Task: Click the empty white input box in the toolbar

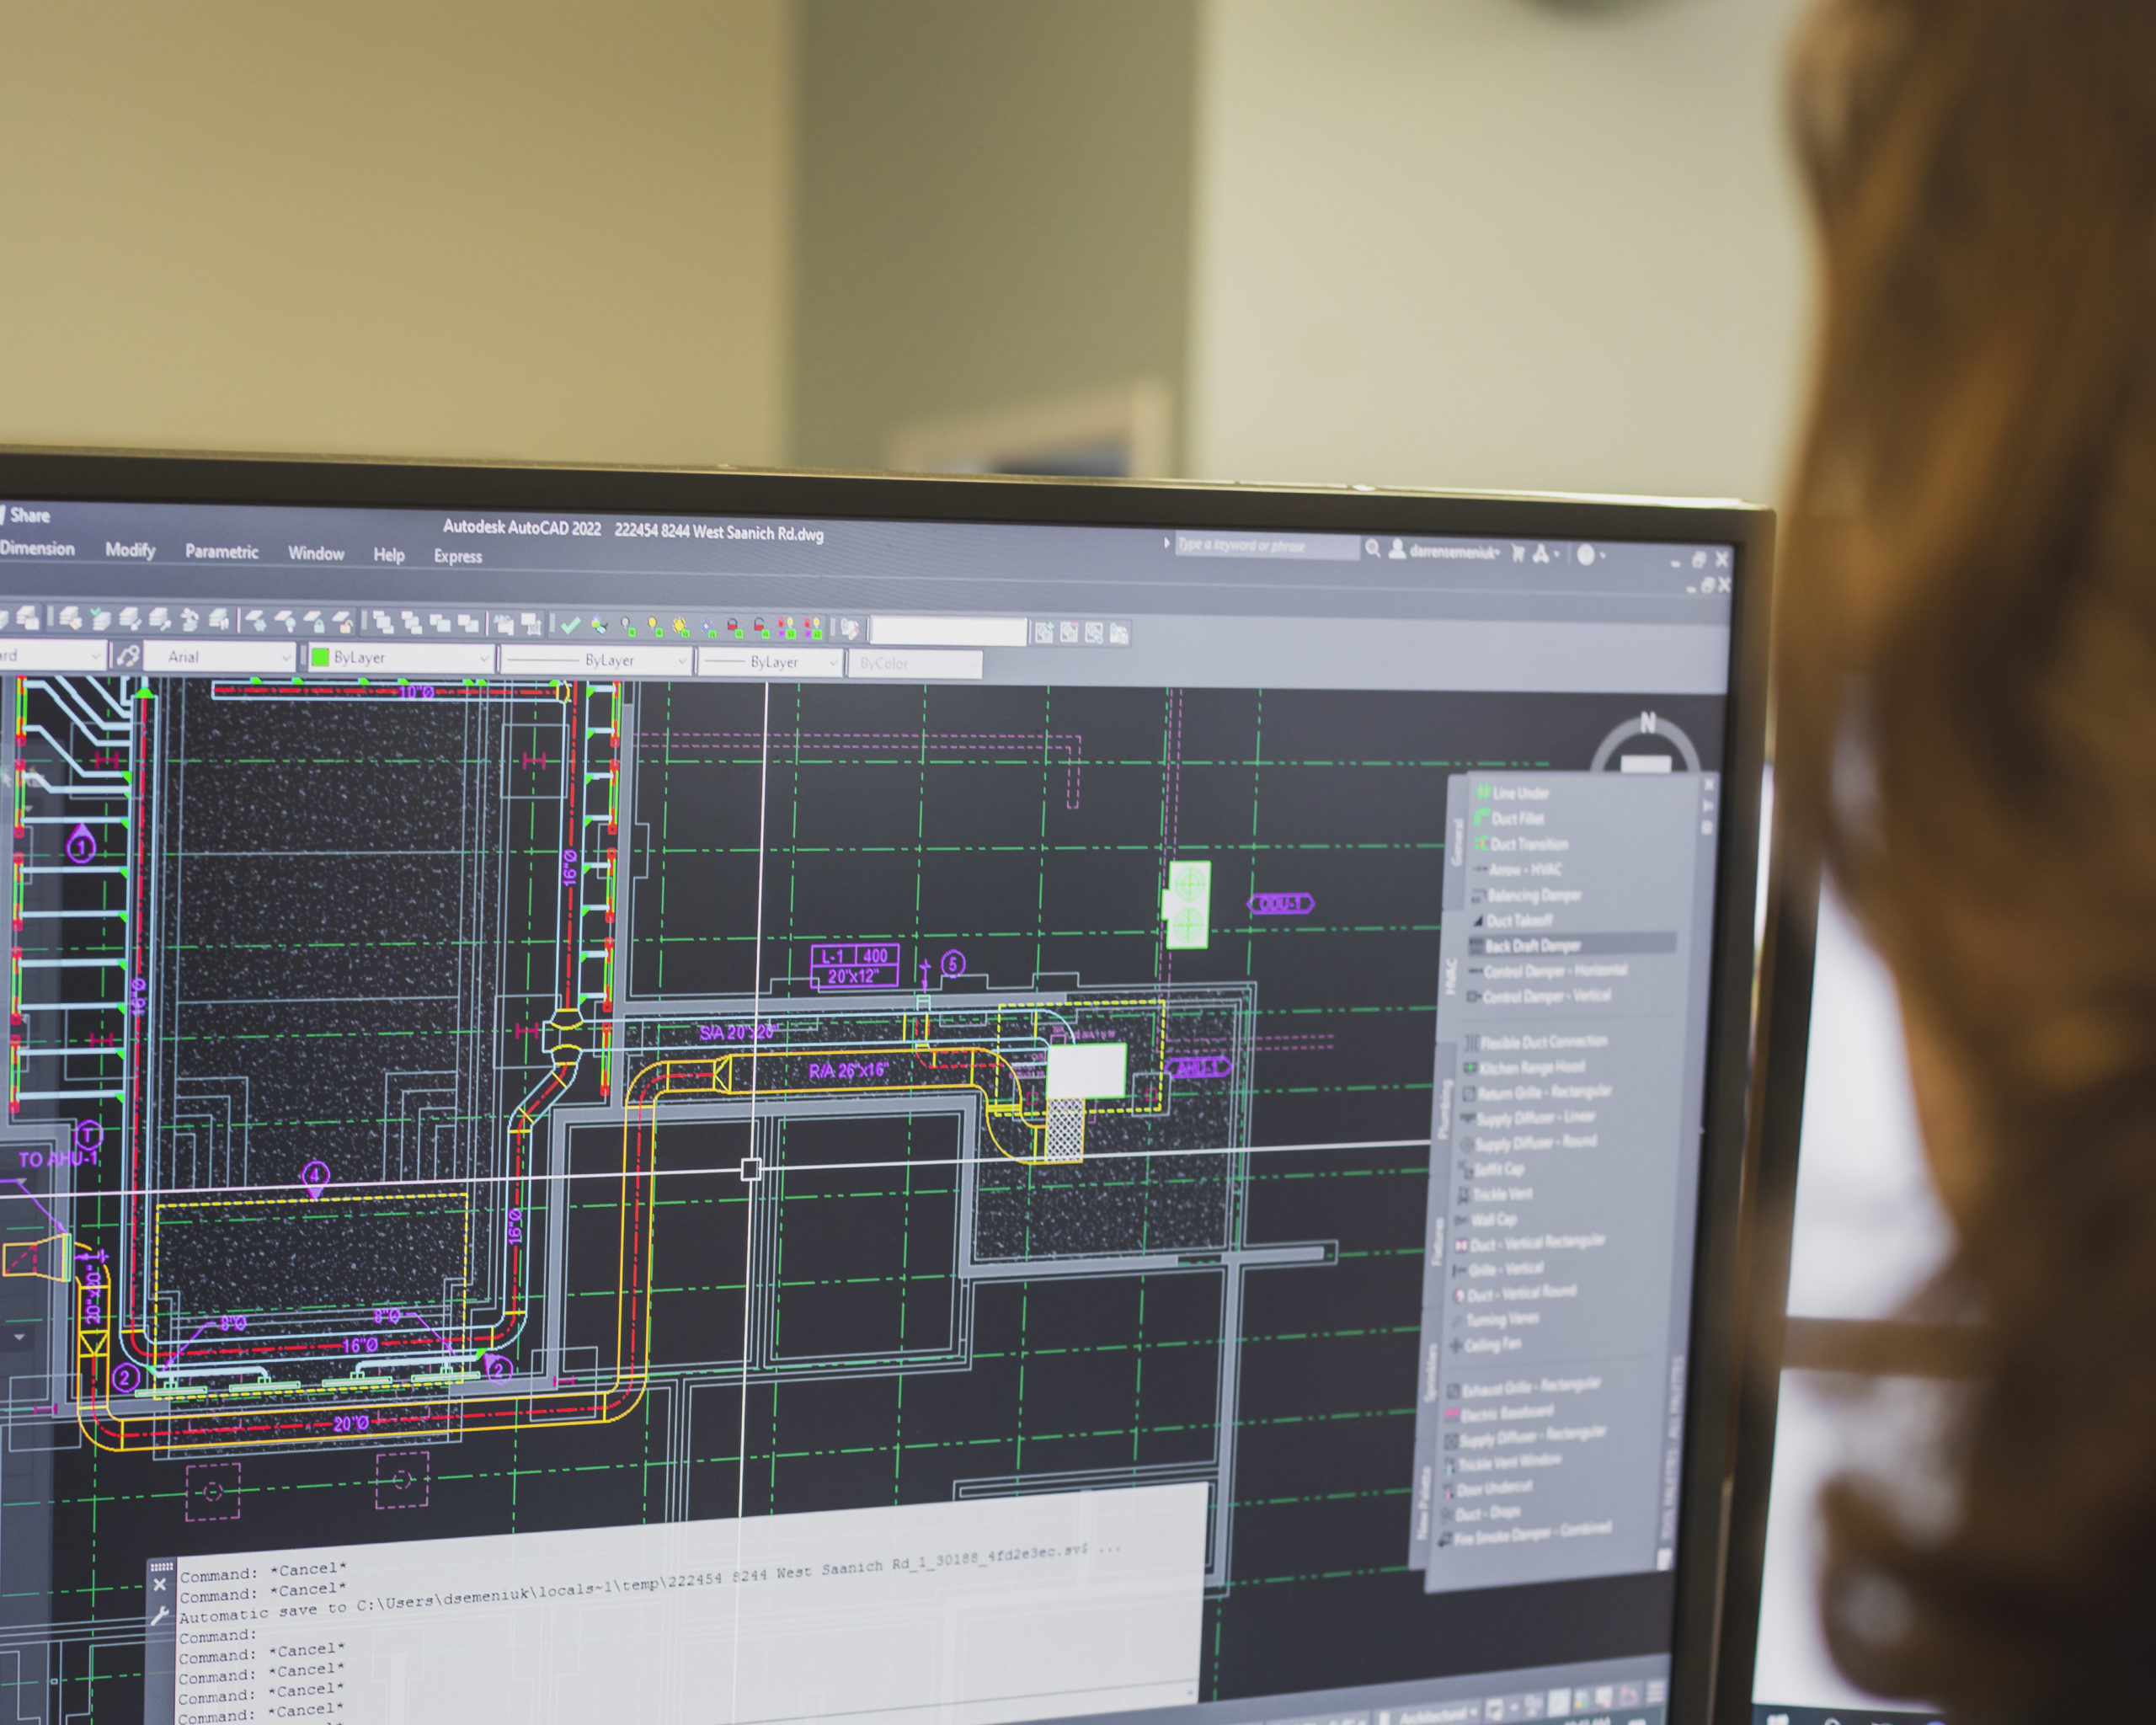Action: (948, 632)
